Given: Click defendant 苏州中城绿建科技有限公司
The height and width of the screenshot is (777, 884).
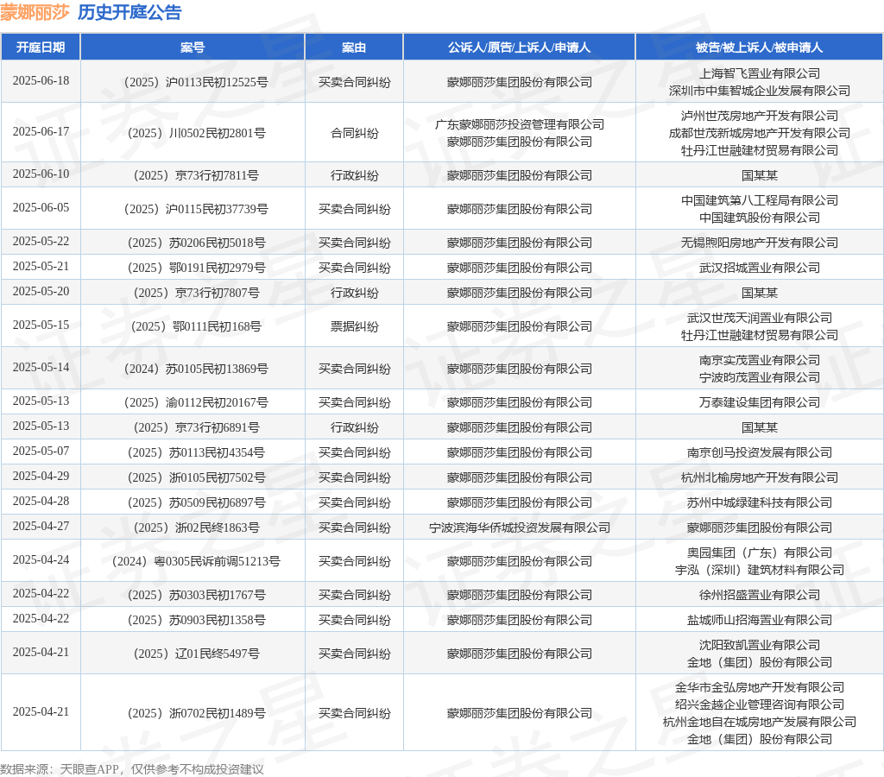Looking at the screenshot, I should tap(760, 503).
